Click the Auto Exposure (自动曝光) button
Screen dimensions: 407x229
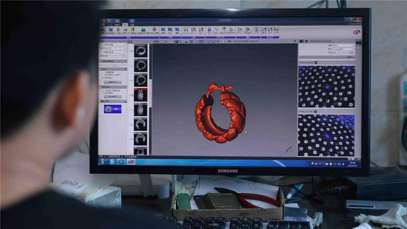(113, 97)
